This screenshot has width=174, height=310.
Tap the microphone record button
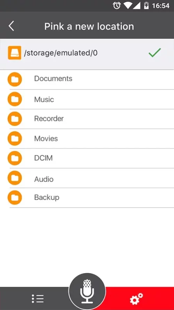click(87, 291)
